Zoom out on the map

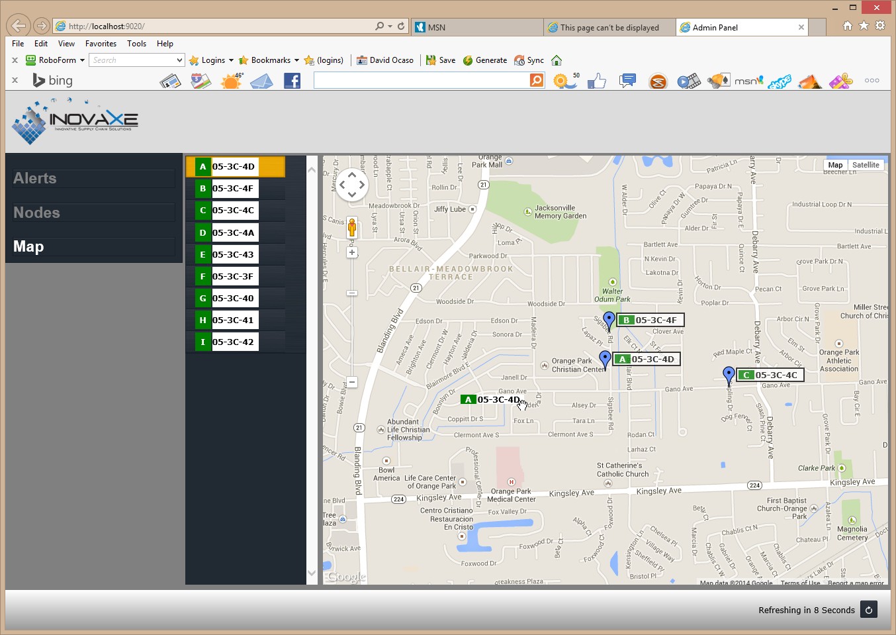(x=352, y=382)
